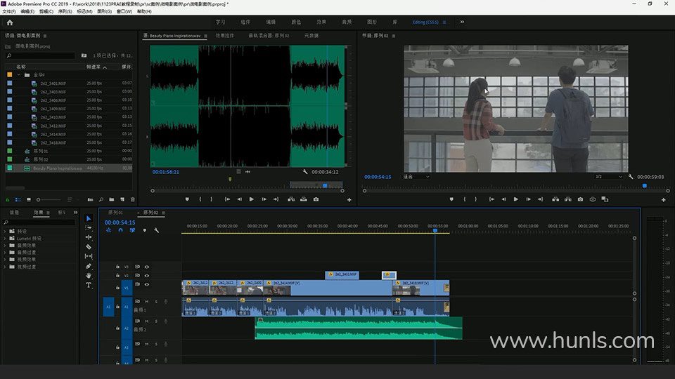Select Beauty Piano Inspiration.wav in project panel
This screenshot has width=675, height=379.
point(57,168)
